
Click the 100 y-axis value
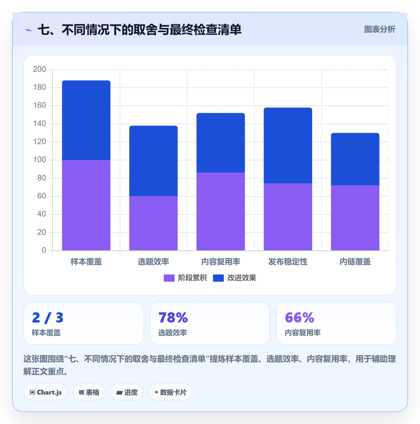point(39,160)
